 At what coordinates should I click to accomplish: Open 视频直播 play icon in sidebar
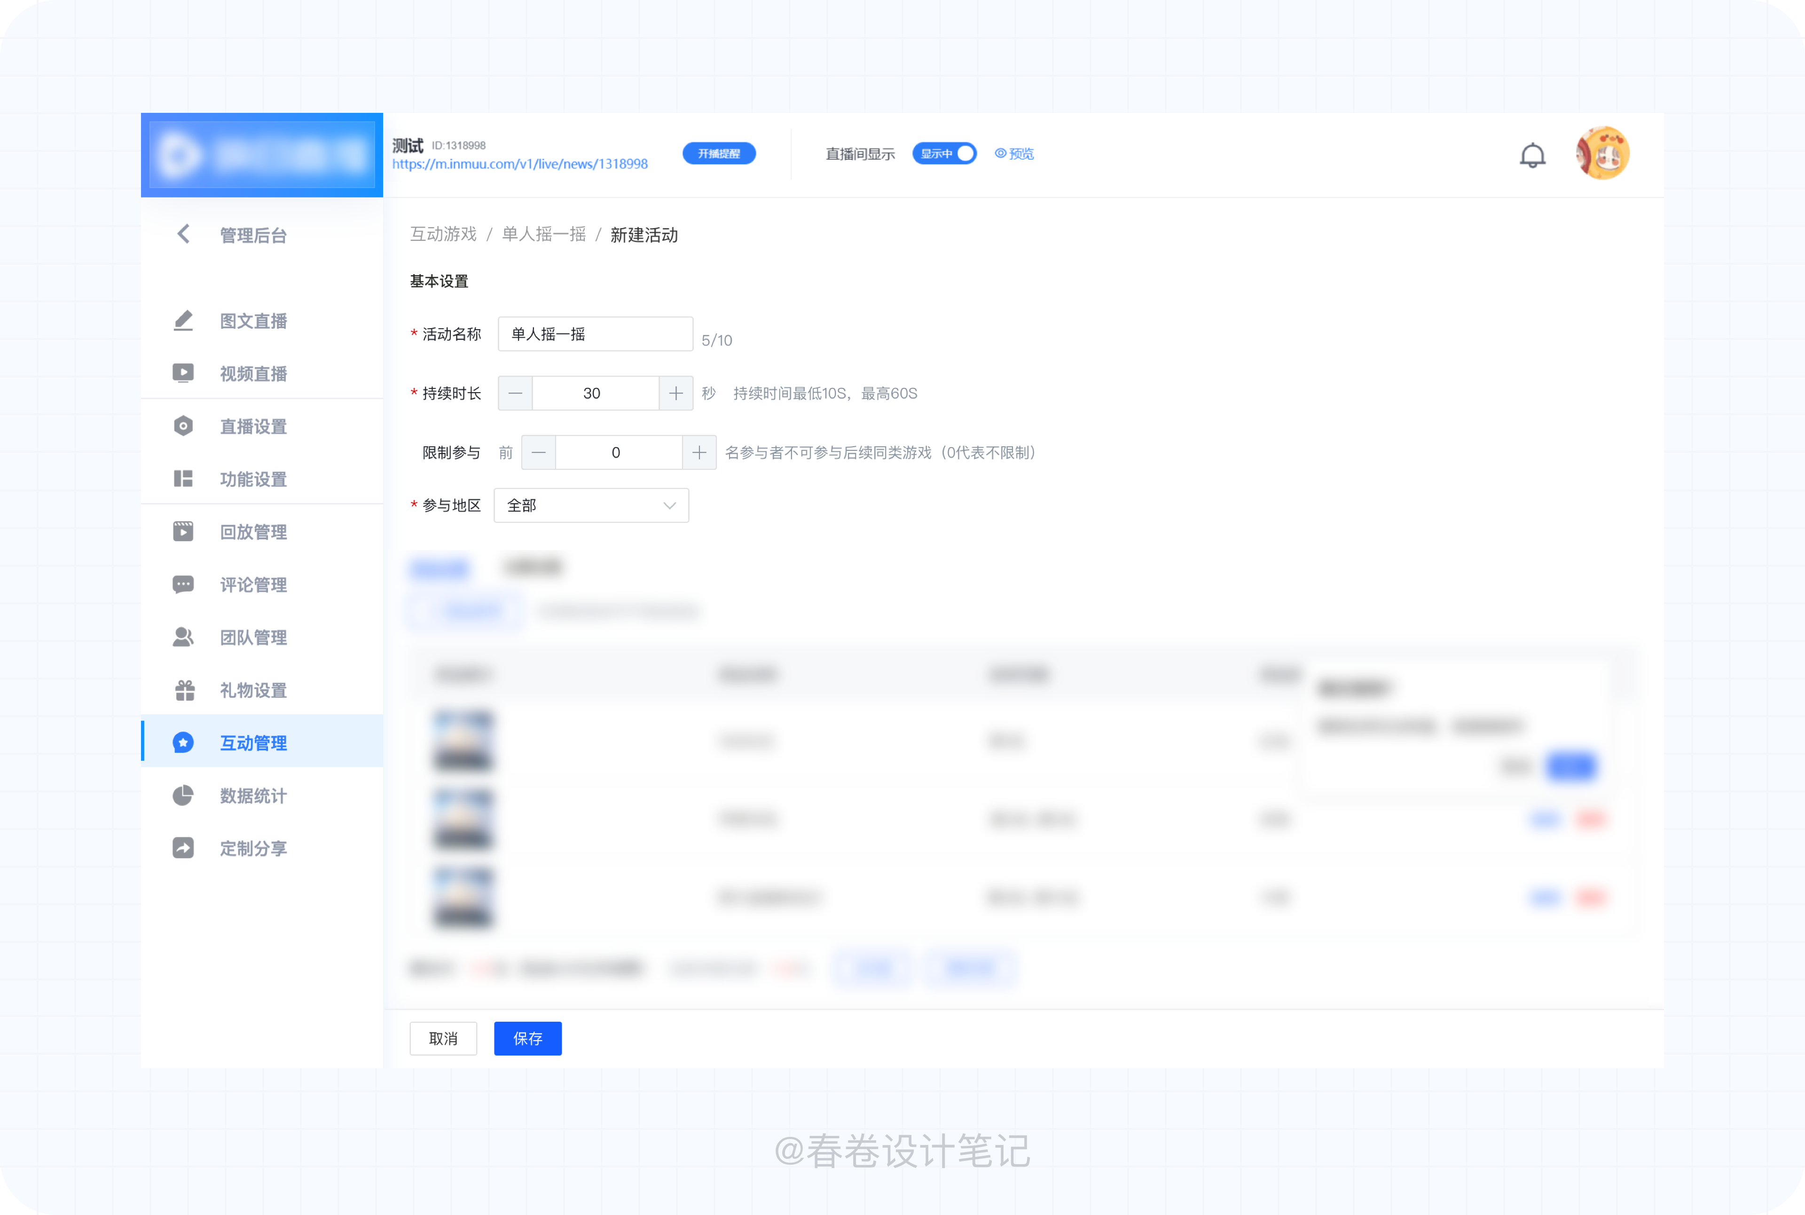pos(184,373)
